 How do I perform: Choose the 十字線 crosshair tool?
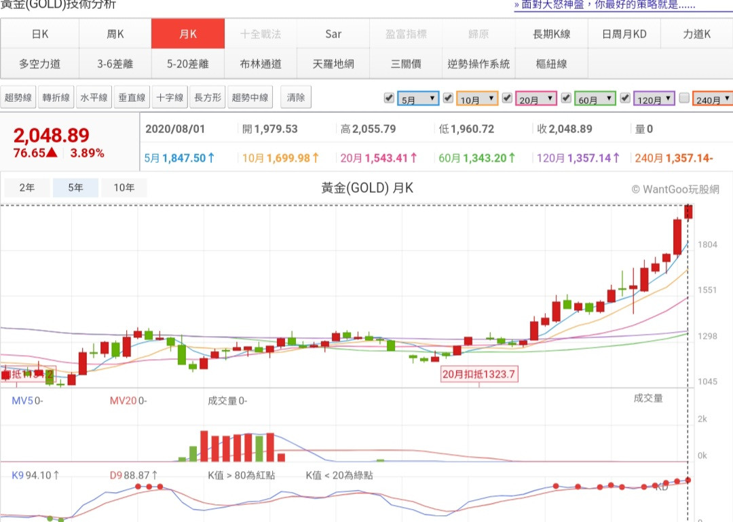tap(170, 98)
